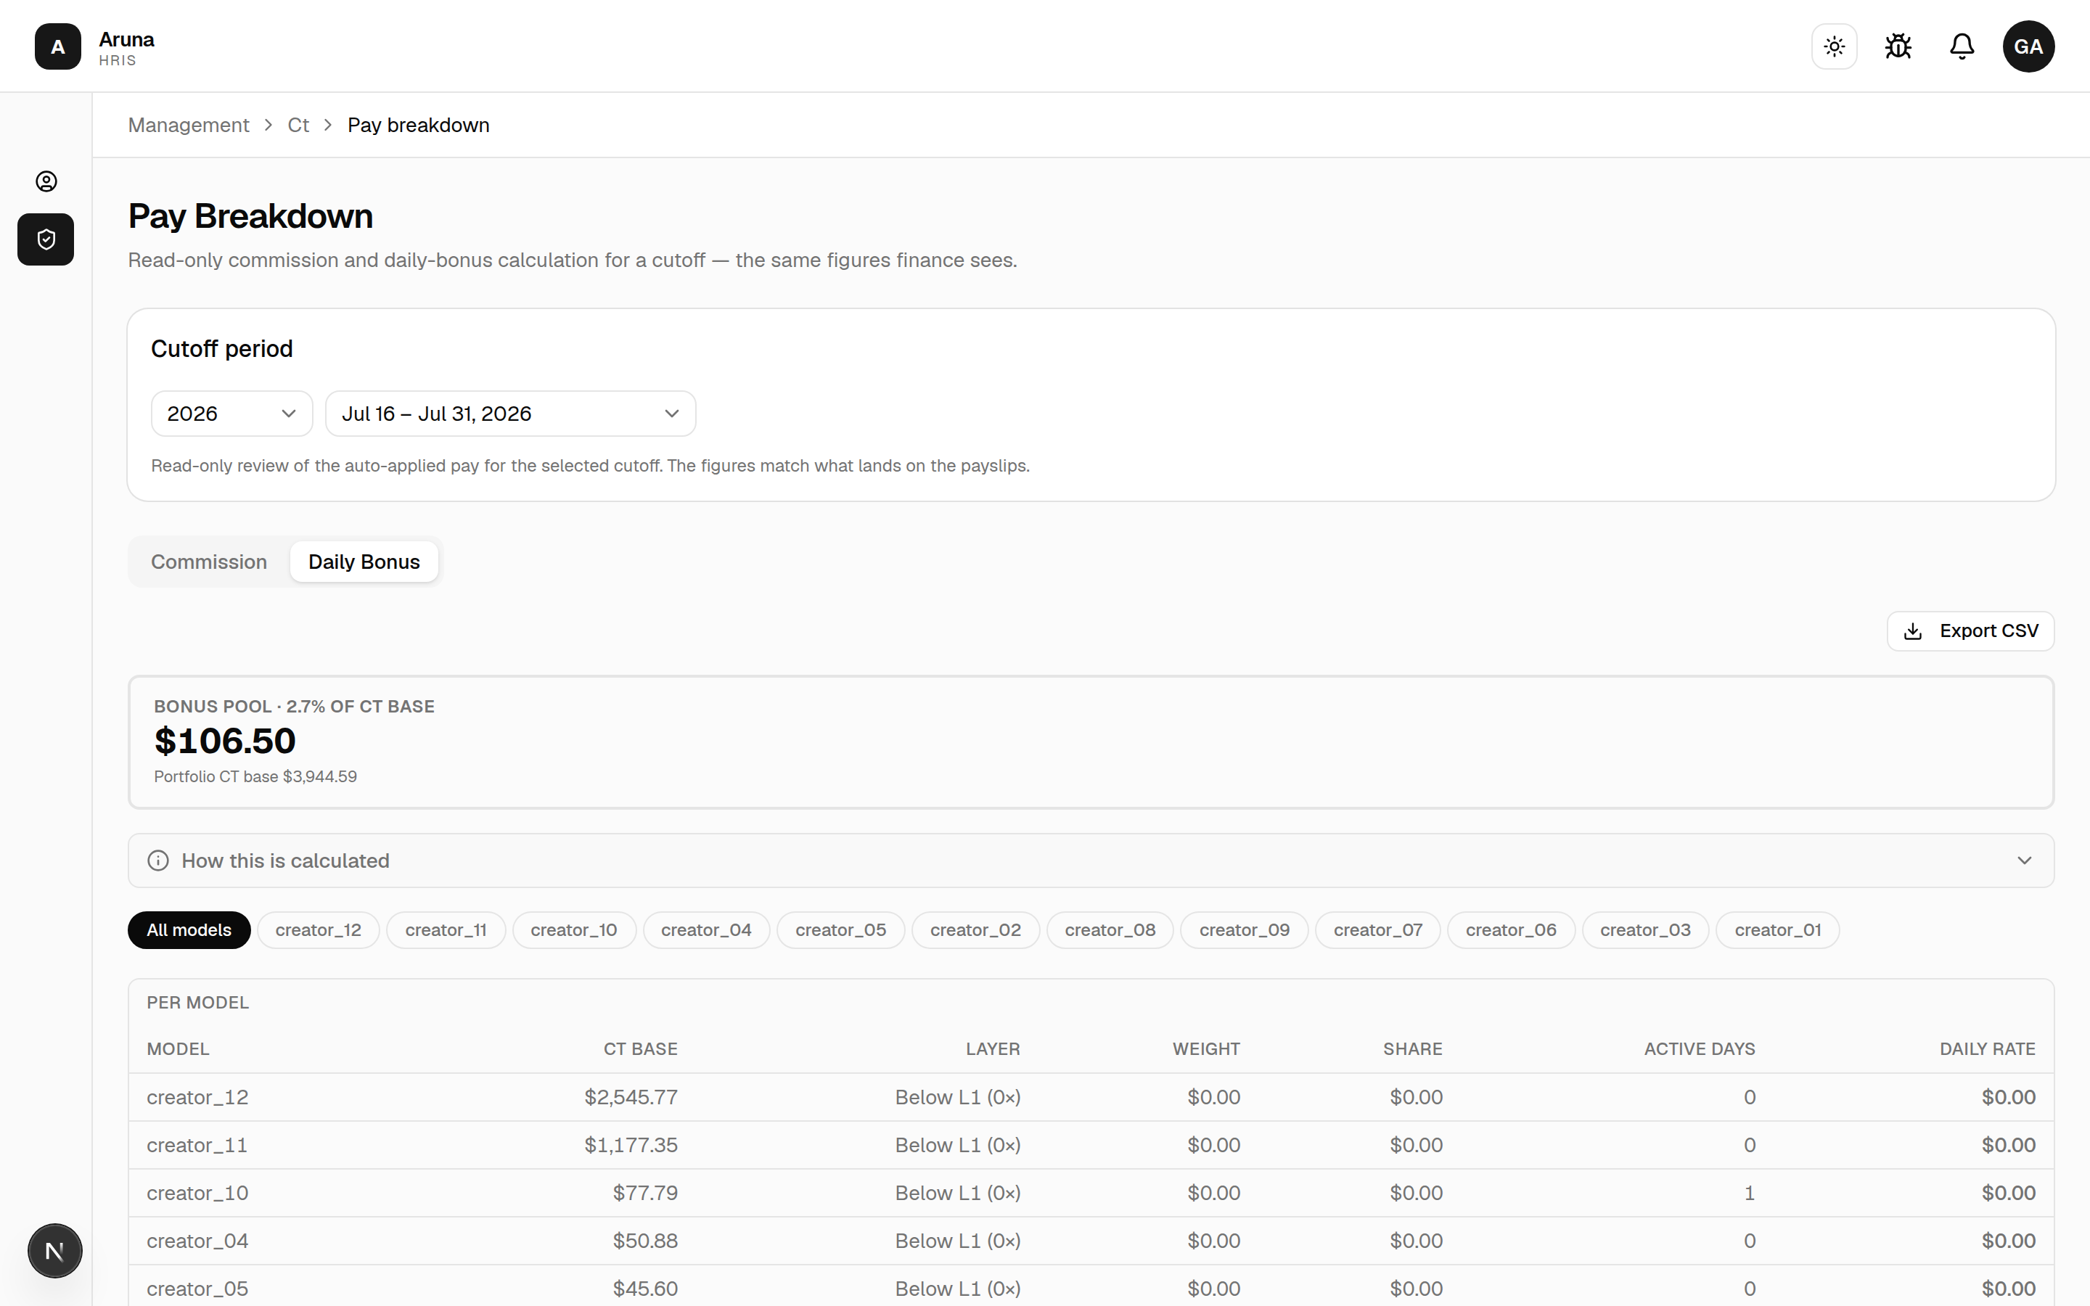This screenshot has width=2090, height=1306.
Task: Filter by creator_03 chip
Action: (1645, 930)
